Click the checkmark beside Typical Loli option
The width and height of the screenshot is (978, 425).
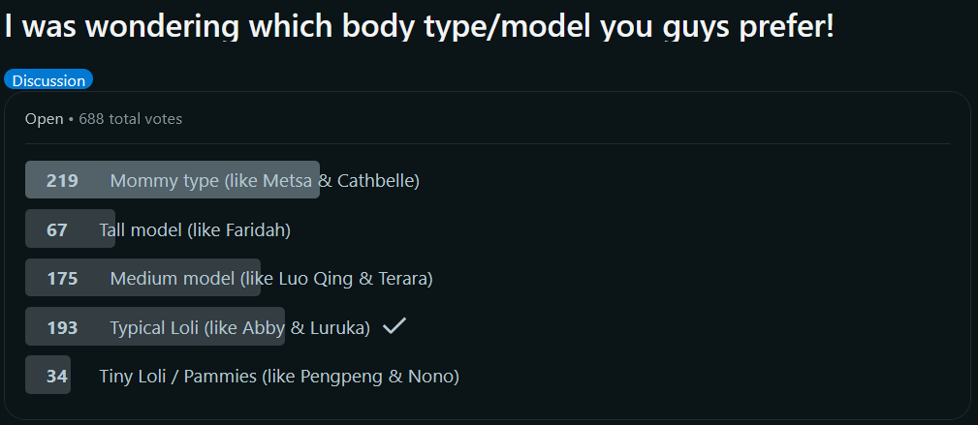394,327
